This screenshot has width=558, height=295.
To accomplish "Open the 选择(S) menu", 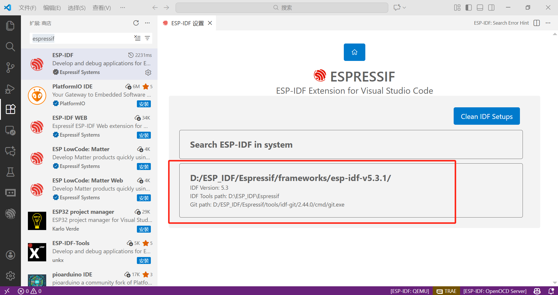I will (x=77, y=8).
